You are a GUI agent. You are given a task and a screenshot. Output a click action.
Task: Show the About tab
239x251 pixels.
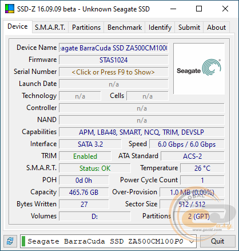click(216, 28)
